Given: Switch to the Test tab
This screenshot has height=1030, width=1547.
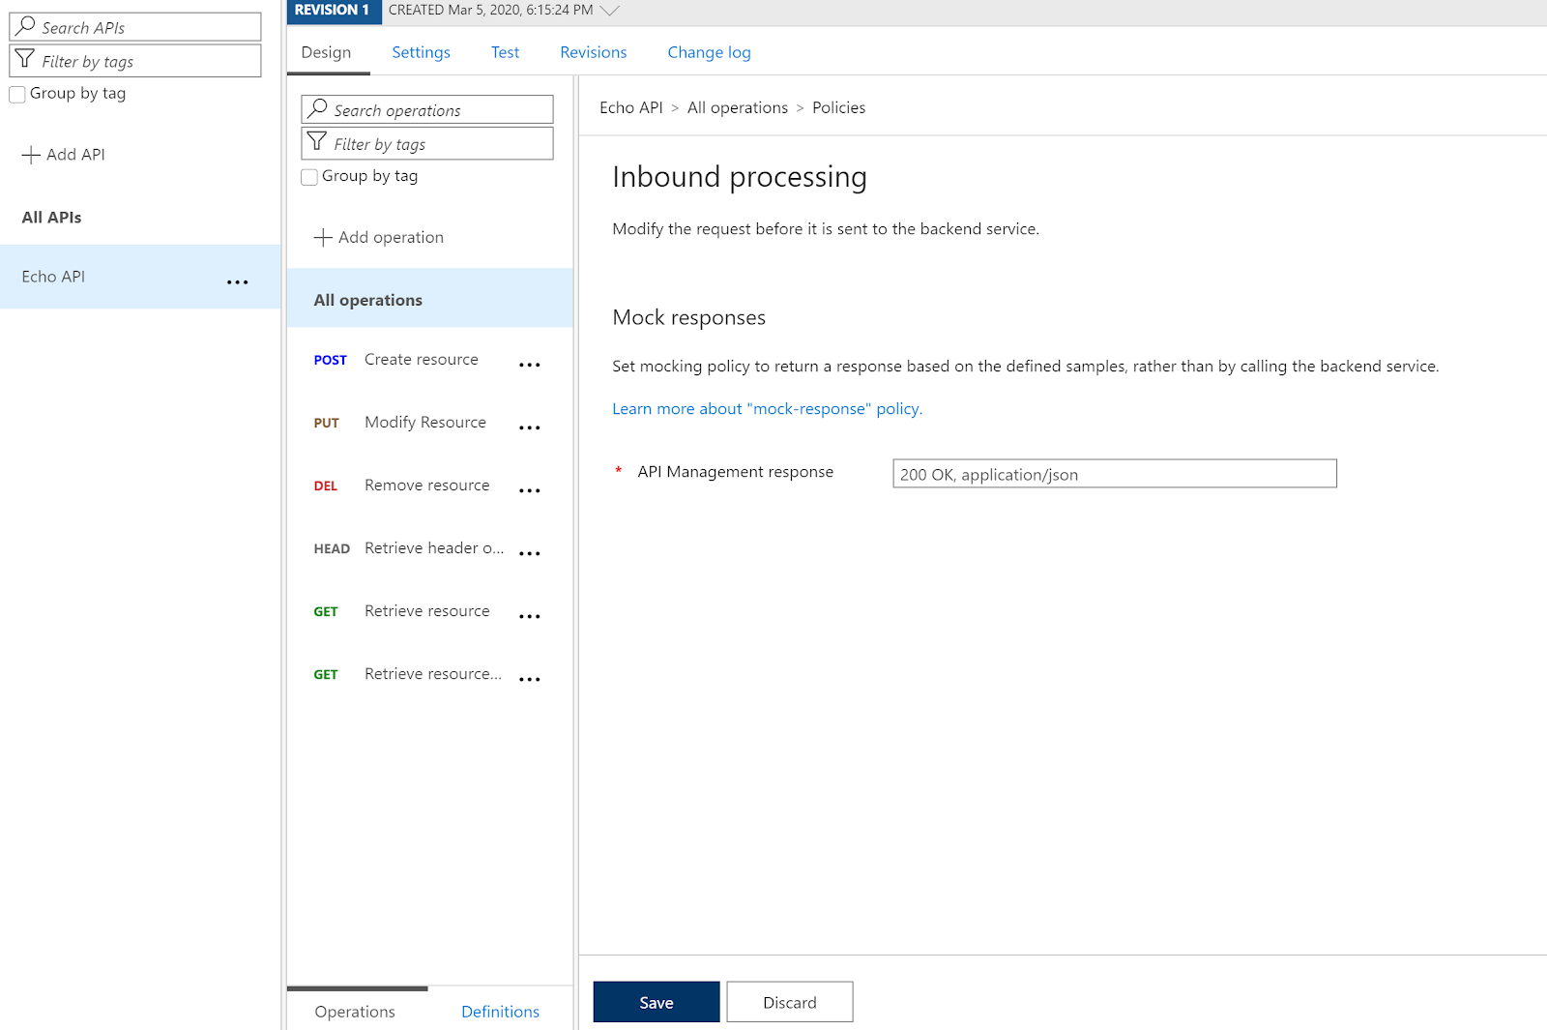Looking at the screenshot, I should [x=505, y=52].
